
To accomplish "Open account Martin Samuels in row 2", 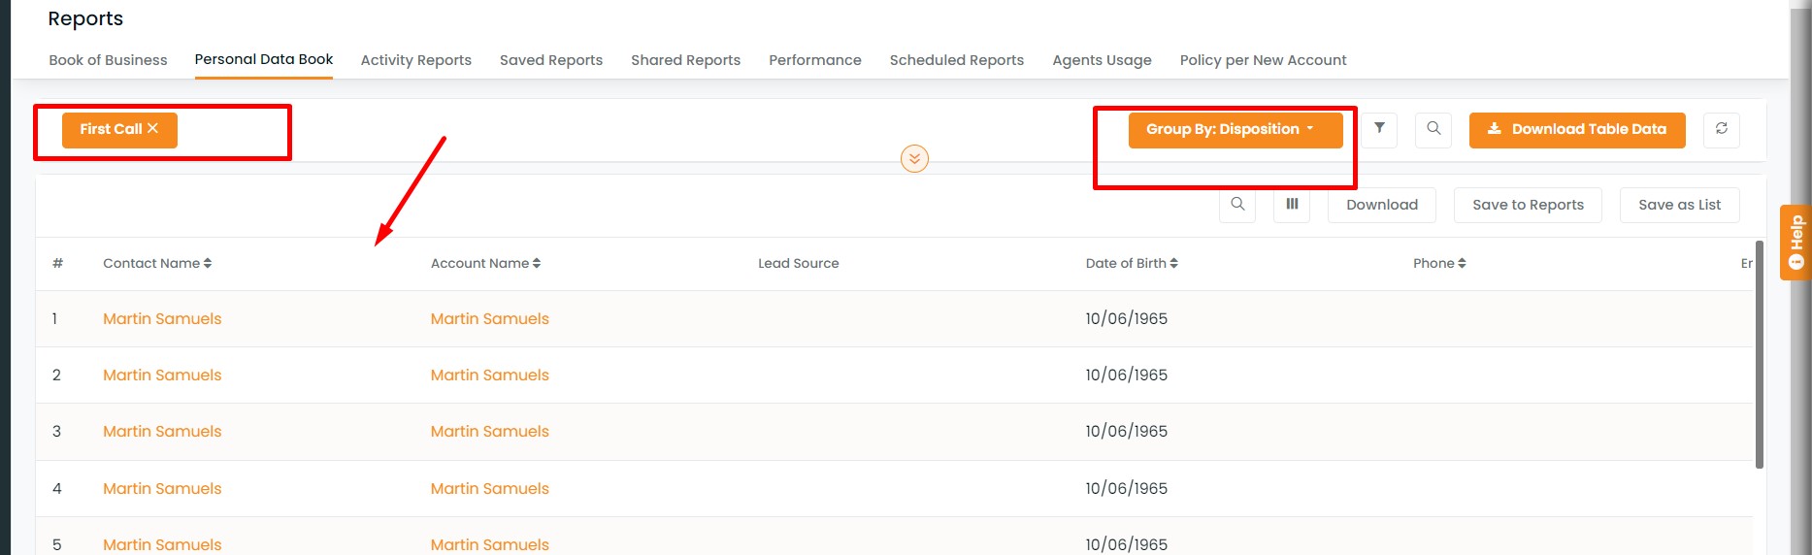I will 489,375.
